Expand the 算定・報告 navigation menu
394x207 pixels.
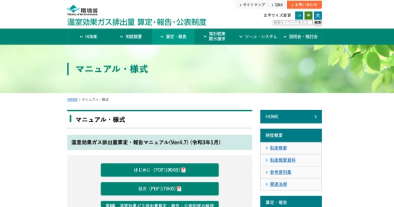pos(173,37)
